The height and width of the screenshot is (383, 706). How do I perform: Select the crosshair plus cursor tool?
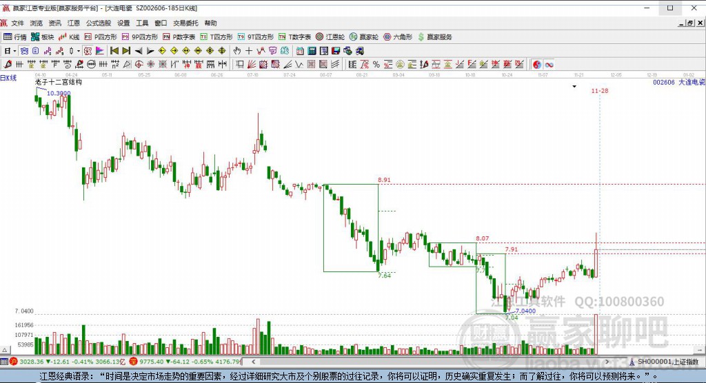[248, 51]
